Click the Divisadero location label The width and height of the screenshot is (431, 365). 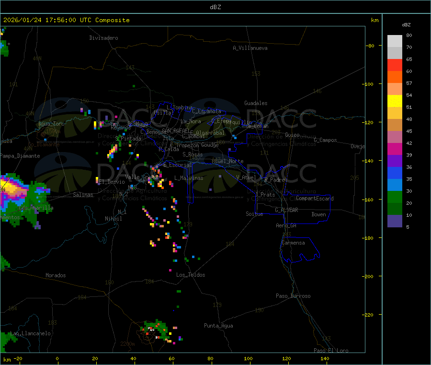click(103, 38)
